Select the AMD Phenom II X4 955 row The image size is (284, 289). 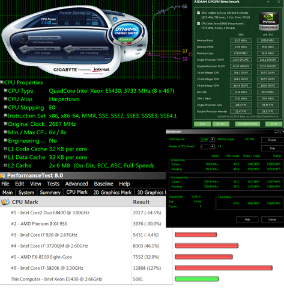click(x=83, y=224)
